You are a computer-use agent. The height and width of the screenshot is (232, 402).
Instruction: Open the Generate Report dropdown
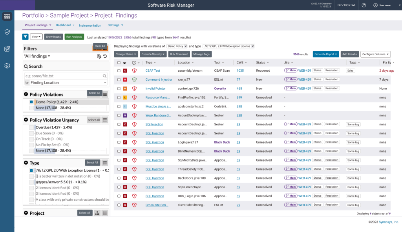pyautogui.click(x=325, y=54)
